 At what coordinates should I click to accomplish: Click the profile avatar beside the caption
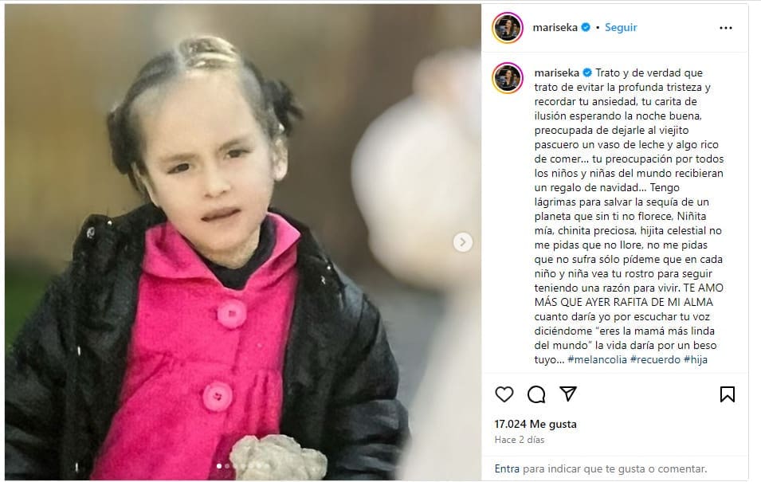point(507,77)
